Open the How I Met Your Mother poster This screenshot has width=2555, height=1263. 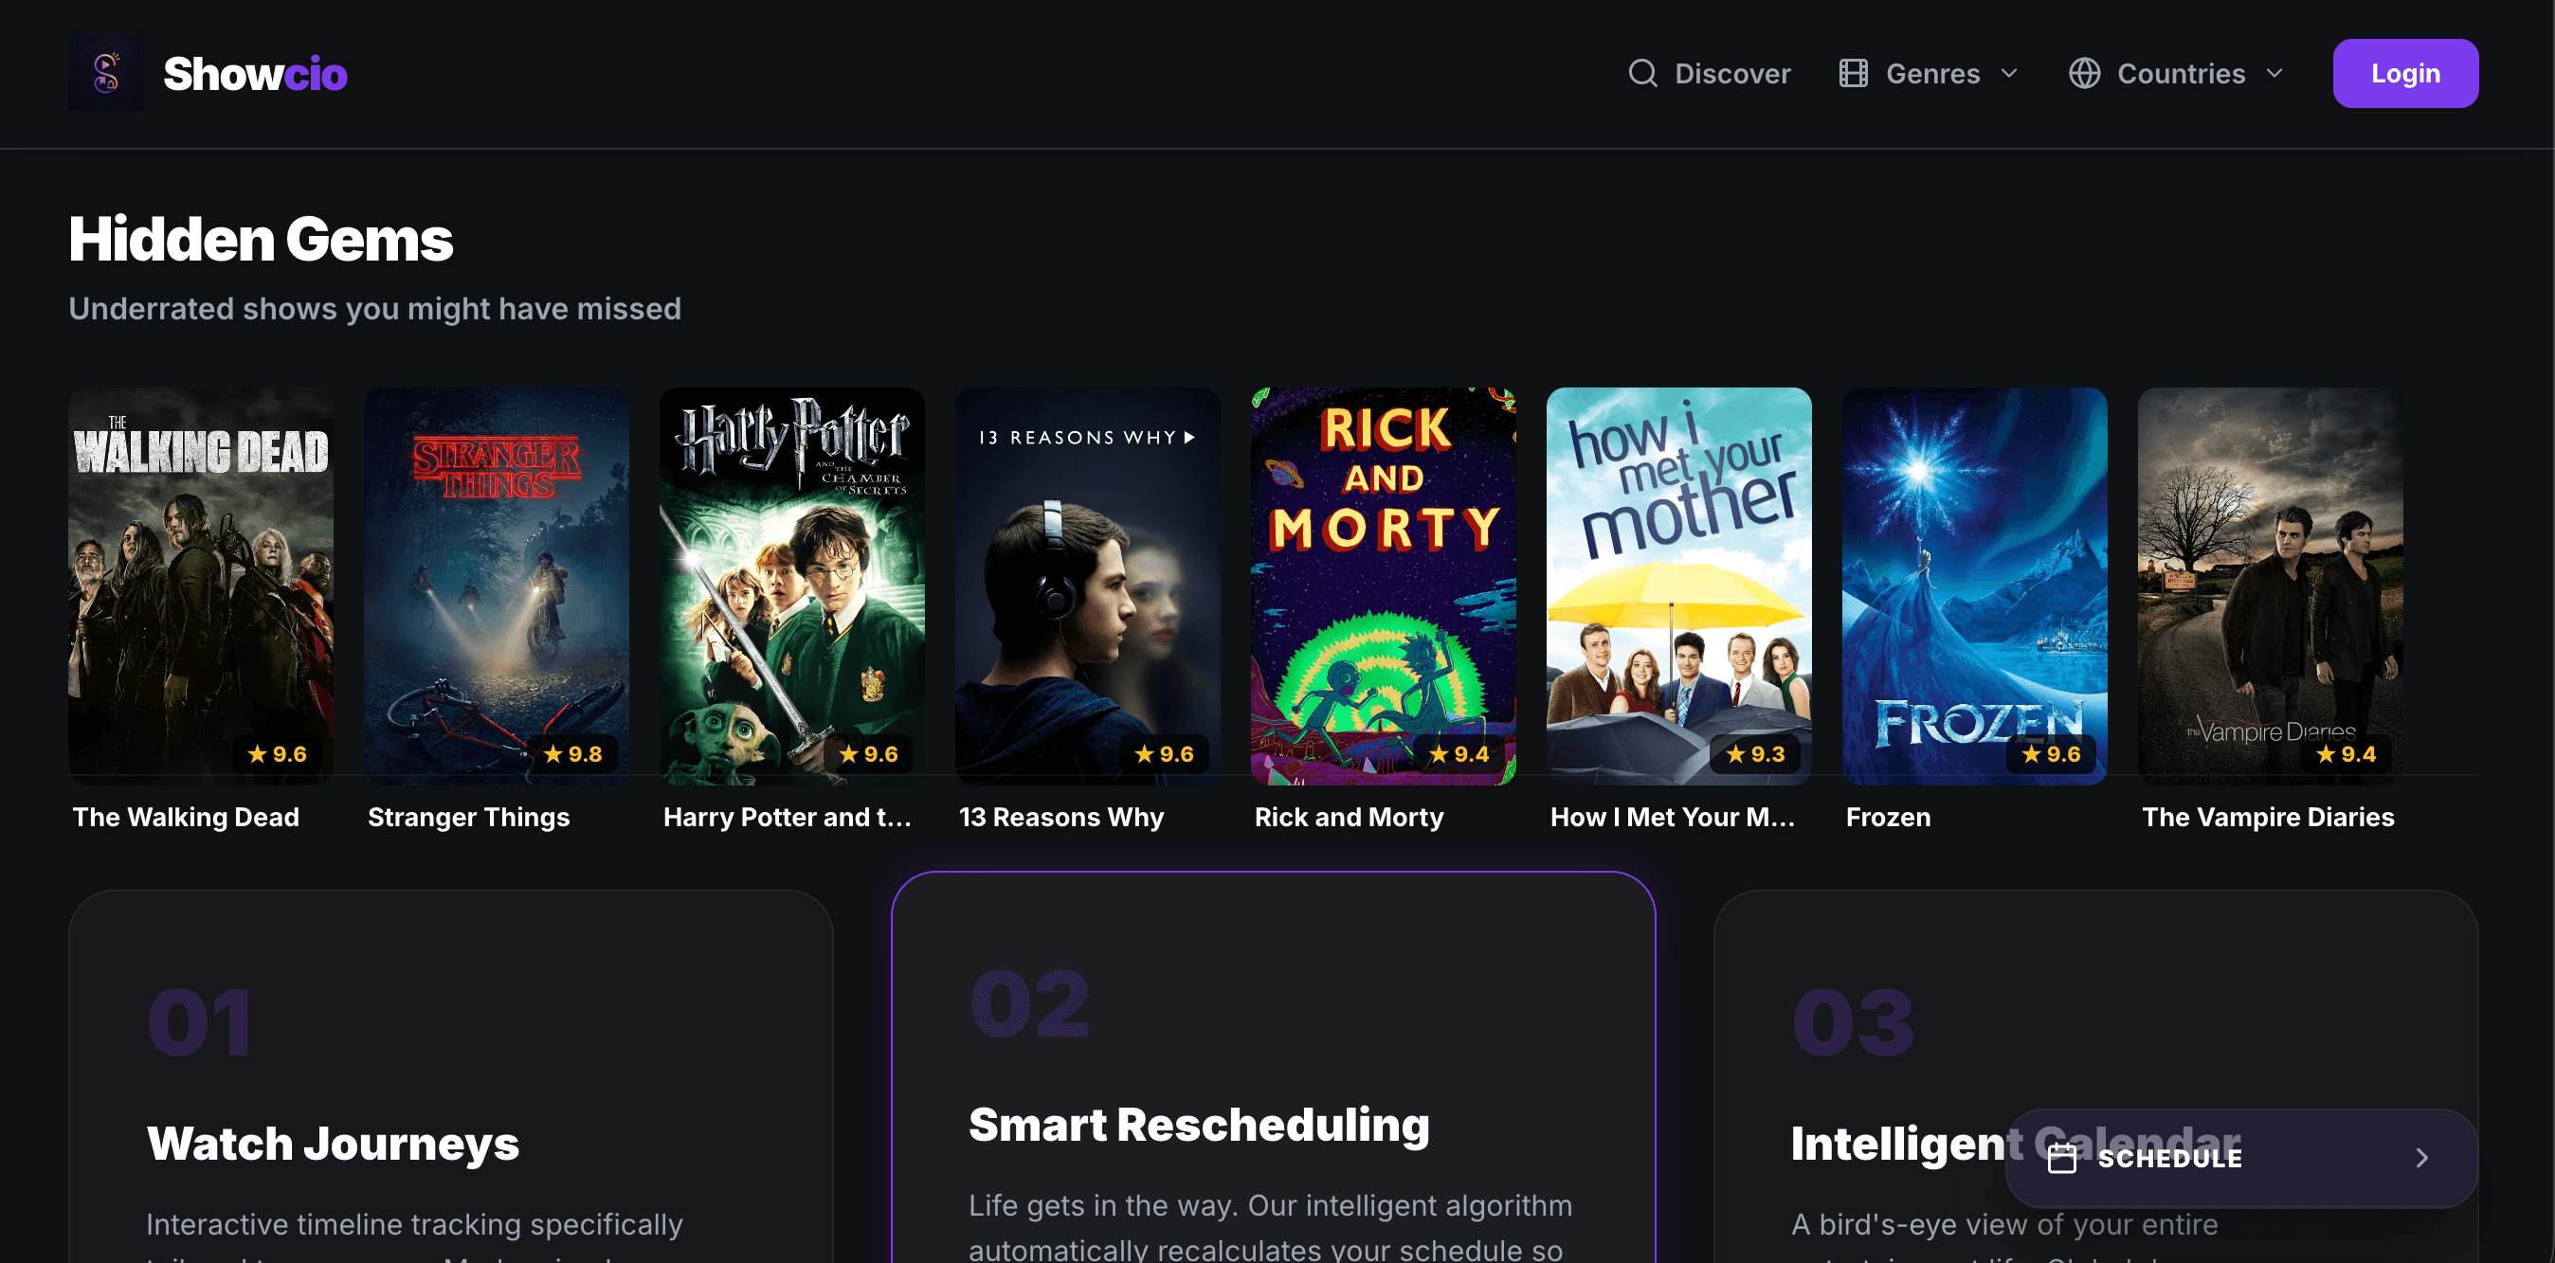(x=1678, y=586)
